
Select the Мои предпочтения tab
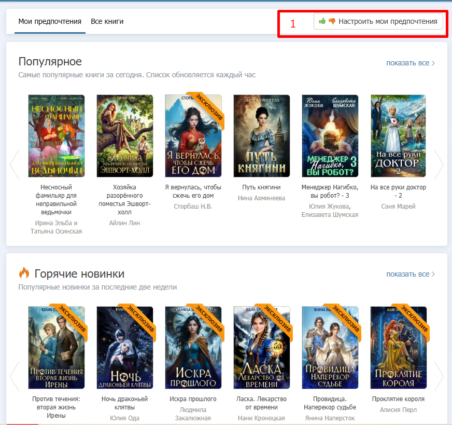(x=50, y=21)
